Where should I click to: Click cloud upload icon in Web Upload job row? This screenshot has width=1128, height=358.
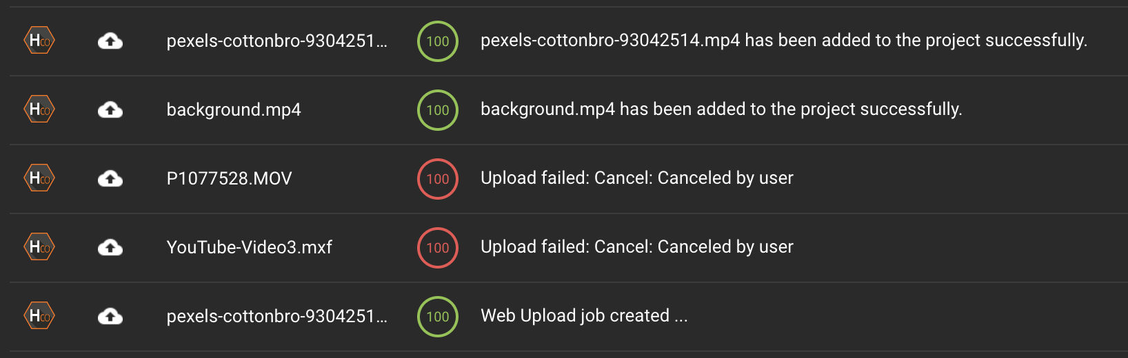coord(110,316)
